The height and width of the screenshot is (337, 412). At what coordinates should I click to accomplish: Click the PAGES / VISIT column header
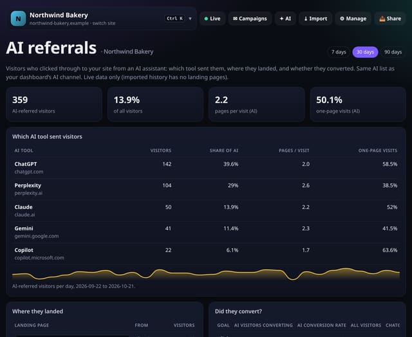(294, 150)
